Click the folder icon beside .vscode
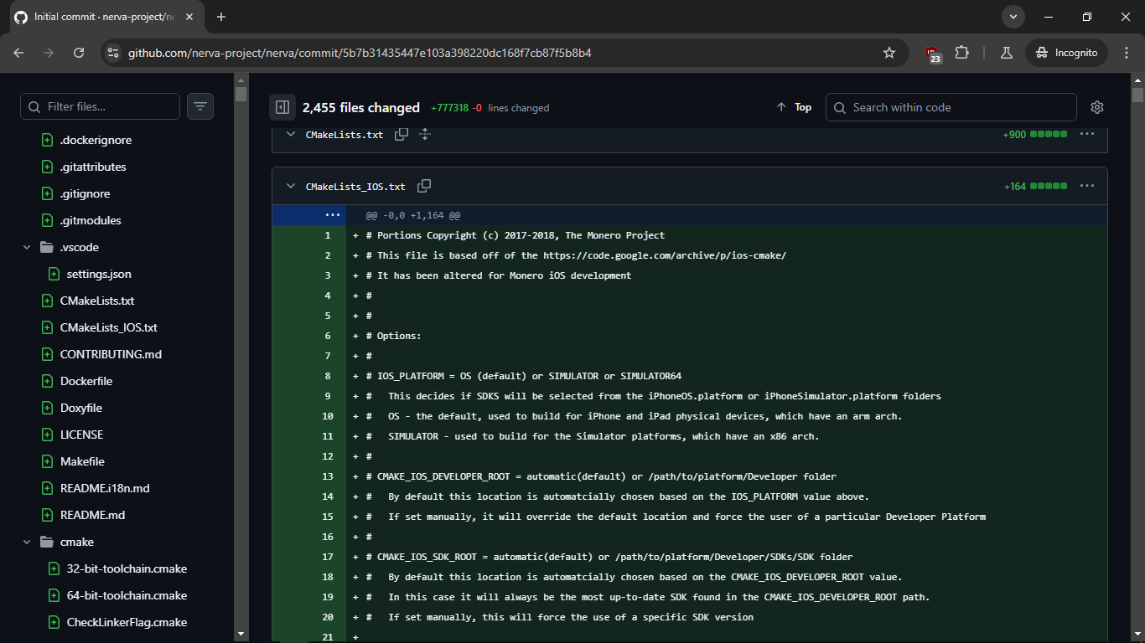The height and width of the screenshot is (643, 1145). (48, 247)
